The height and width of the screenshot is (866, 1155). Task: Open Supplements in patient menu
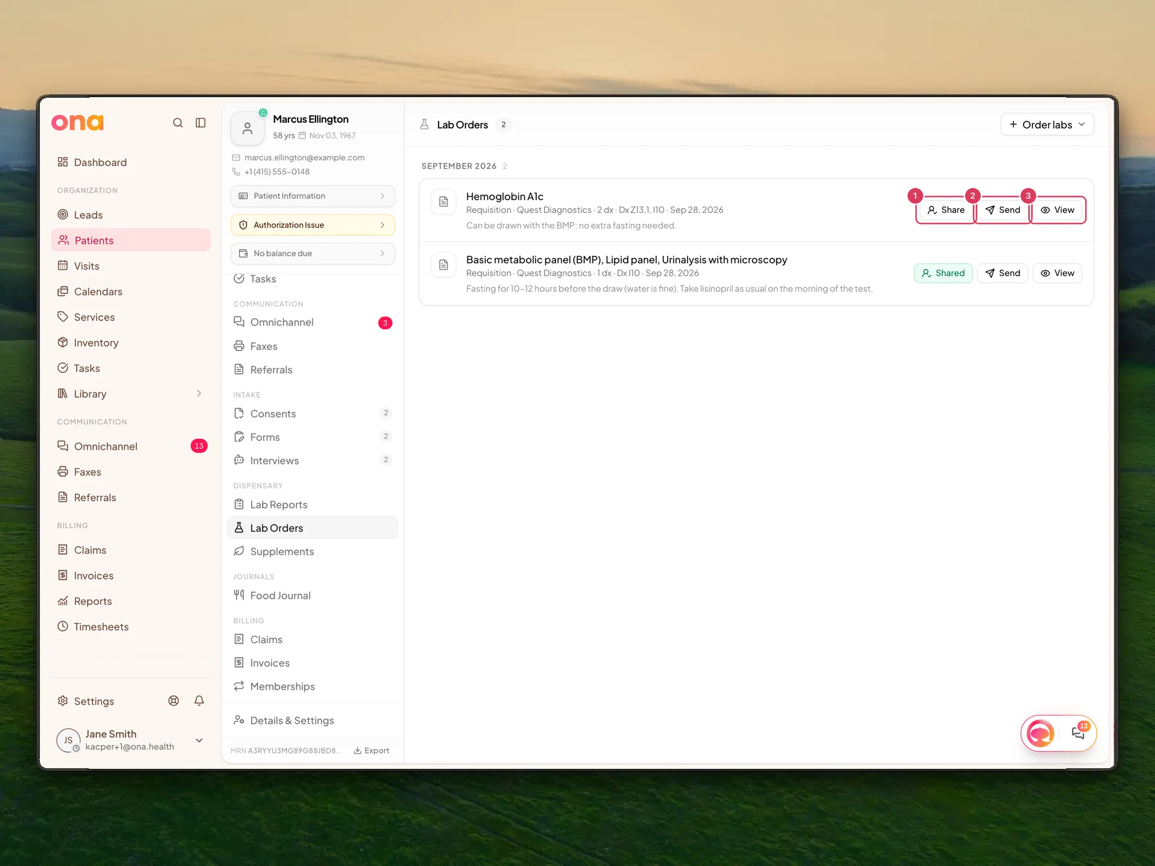pyautogui.click(x=313, y=552)
